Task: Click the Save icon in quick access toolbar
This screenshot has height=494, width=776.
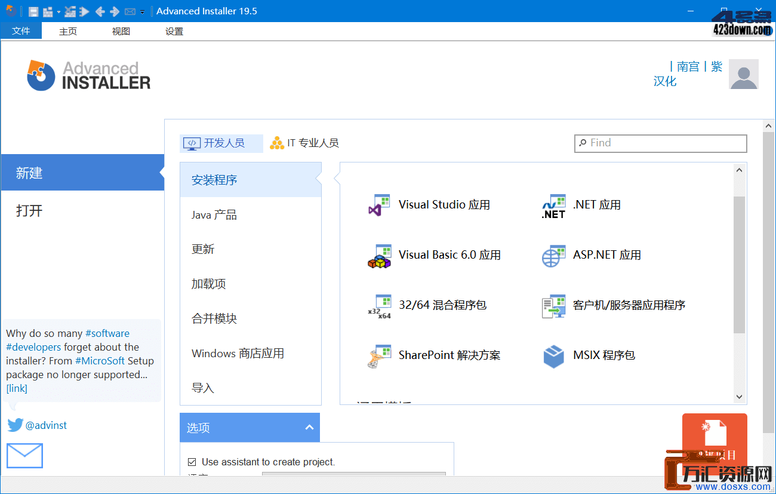Action: [x=33, y=12]
